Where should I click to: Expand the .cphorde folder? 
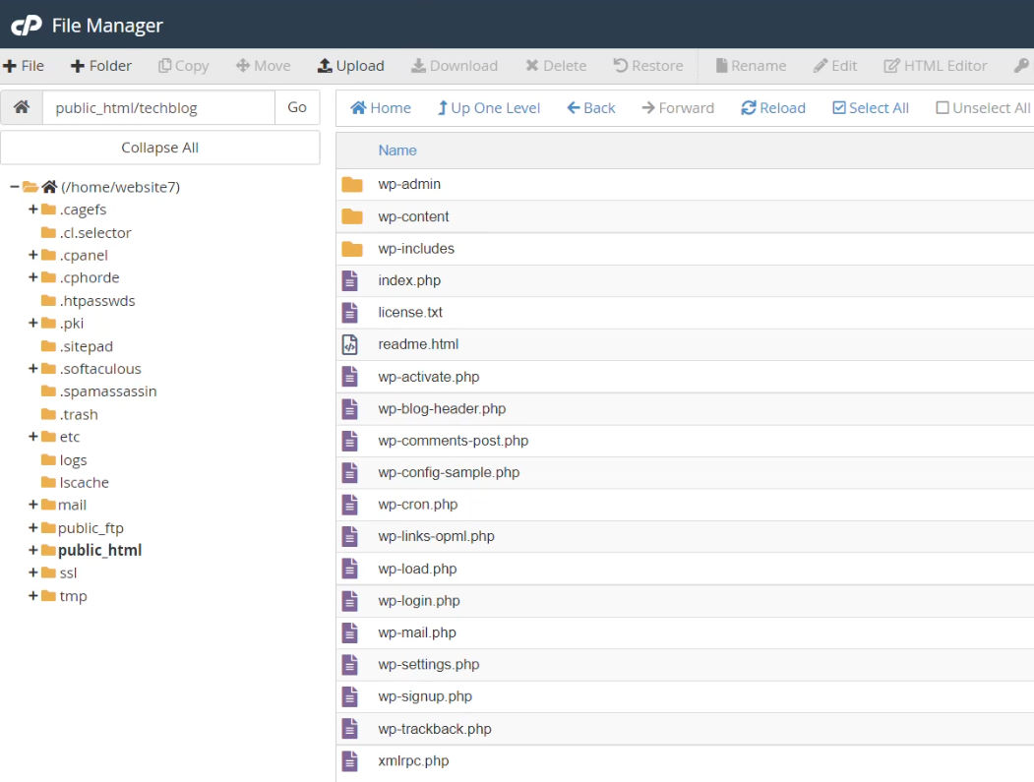click(33, 277)
